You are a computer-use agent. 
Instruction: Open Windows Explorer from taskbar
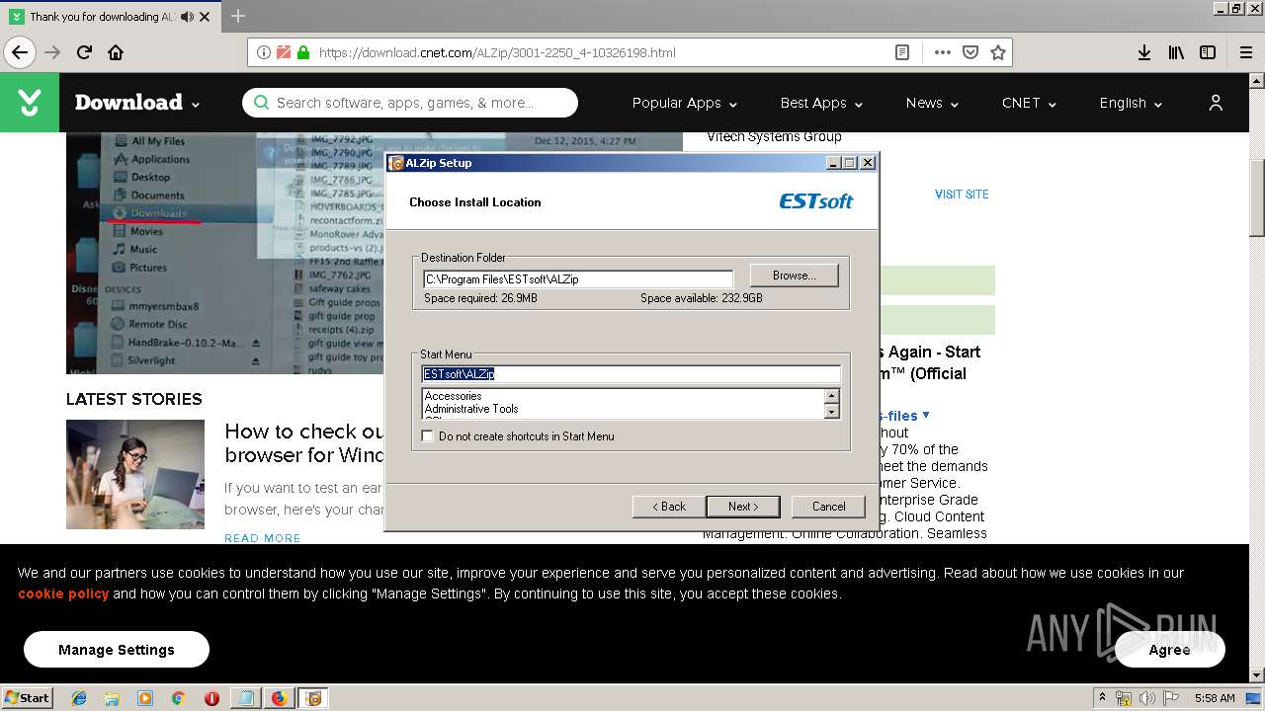click(x=112, y=698)
